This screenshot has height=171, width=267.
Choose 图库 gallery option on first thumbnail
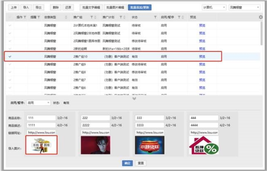pyautogui.click(x=46, y=145)
